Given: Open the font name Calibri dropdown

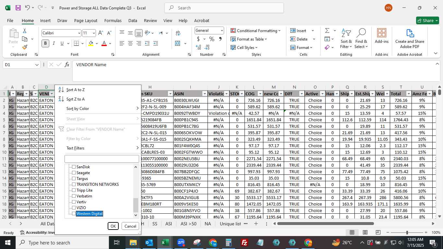Looking at the screenshot, I should coord(79,33).
